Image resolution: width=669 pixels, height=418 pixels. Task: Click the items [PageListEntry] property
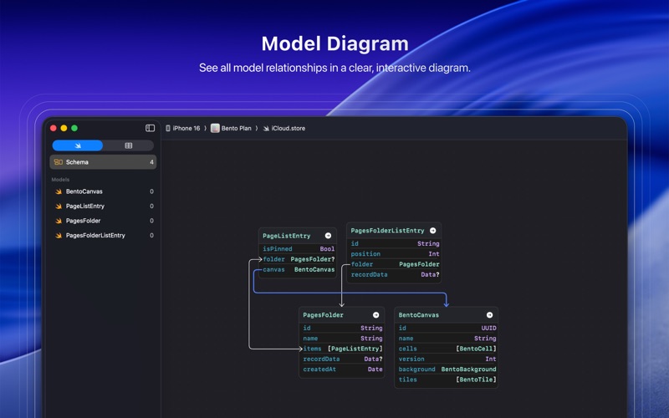click(x=342, y=349)
